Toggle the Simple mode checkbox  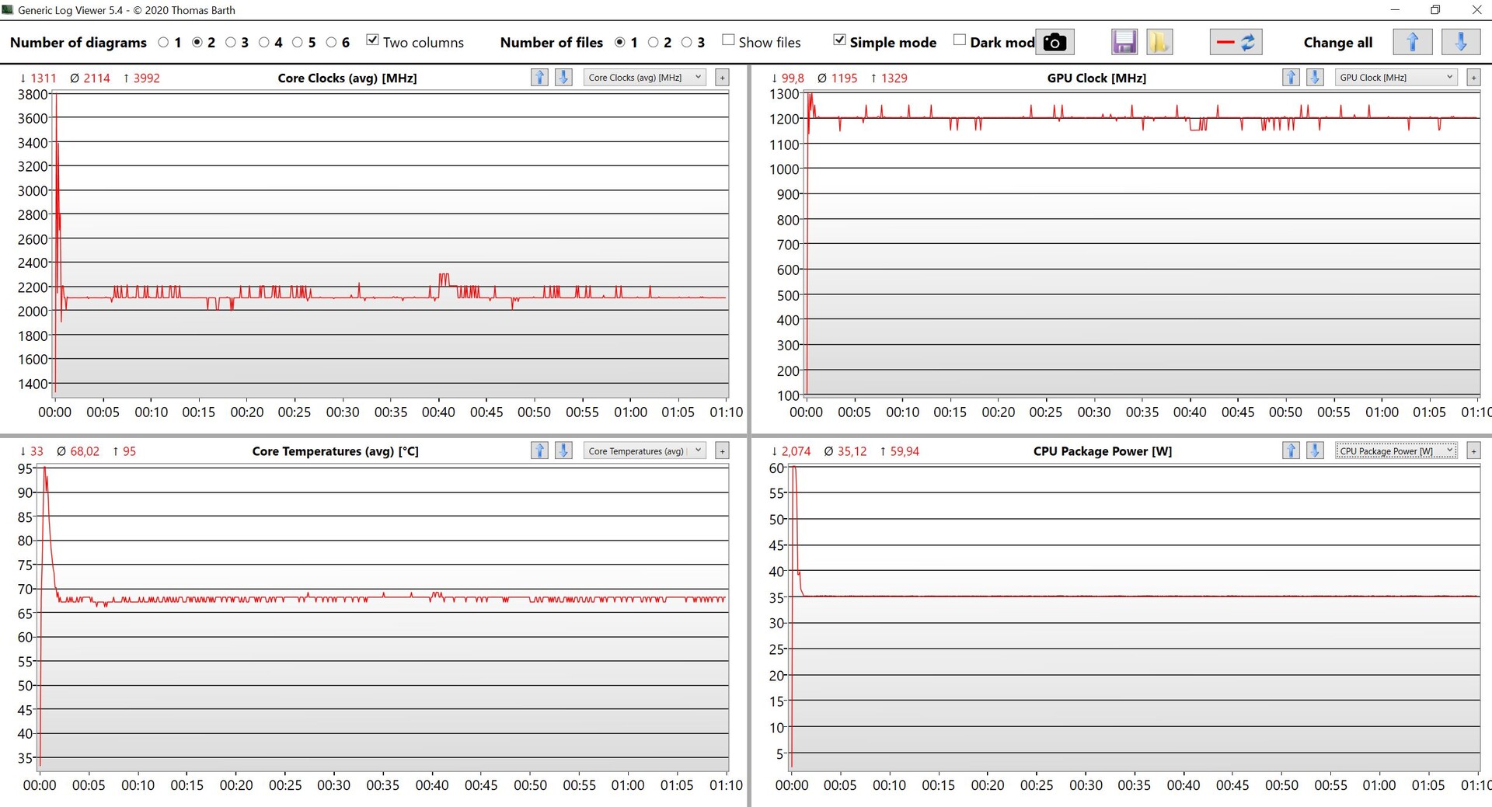coord(839,40)
